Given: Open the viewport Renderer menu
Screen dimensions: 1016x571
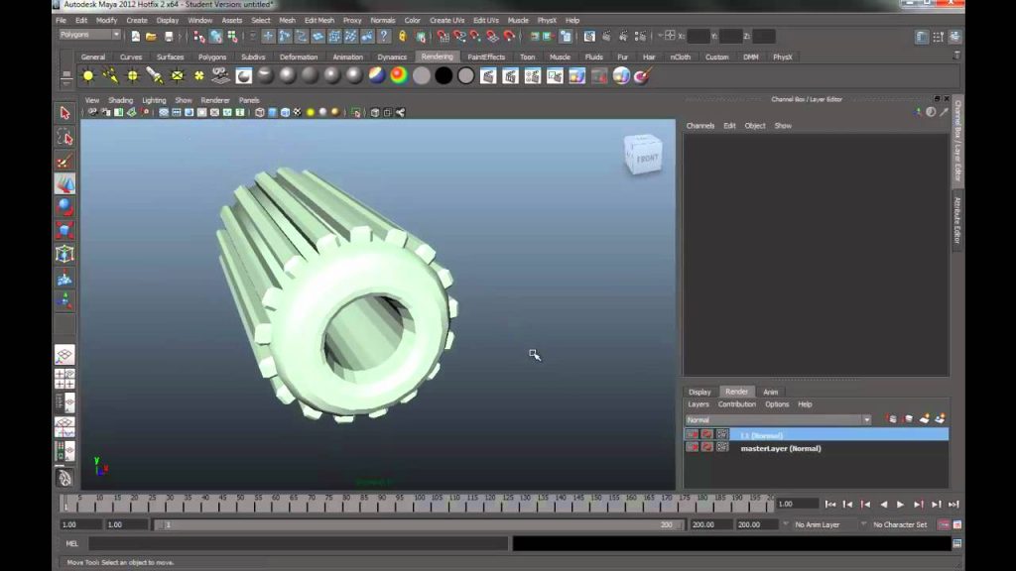Looking at the screenshot, I should 215,100.
